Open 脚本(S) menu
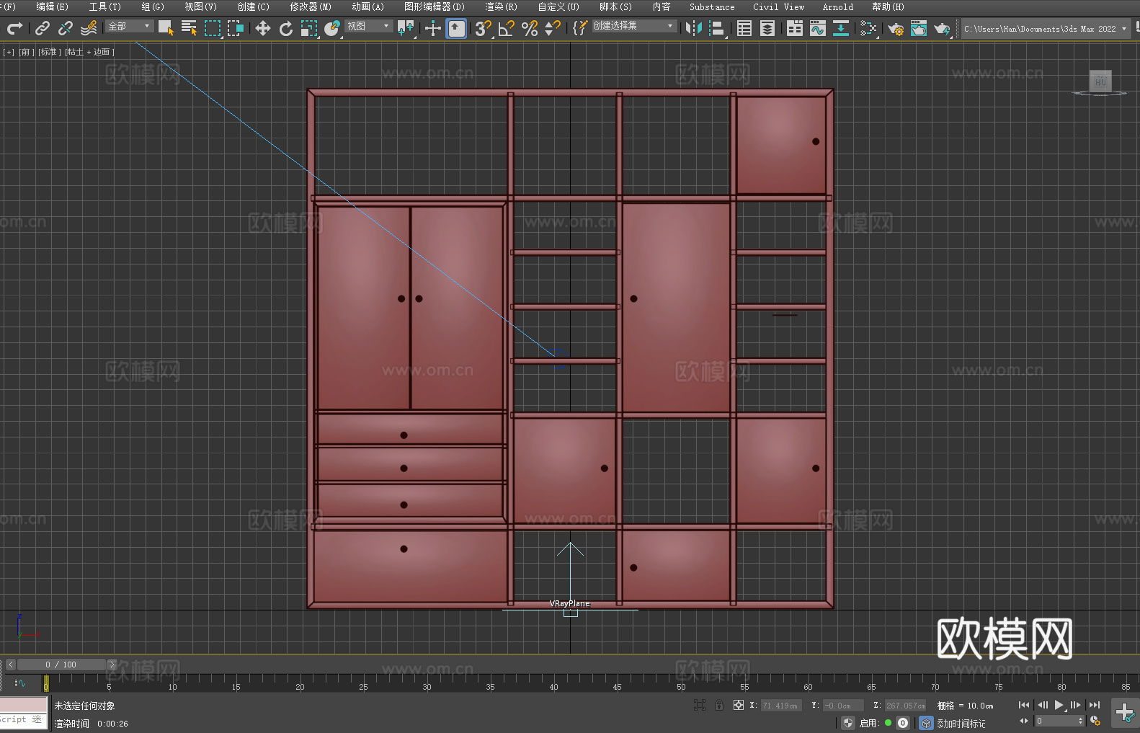The height and width of the screenshot is (733, 1140). (615, 6)
